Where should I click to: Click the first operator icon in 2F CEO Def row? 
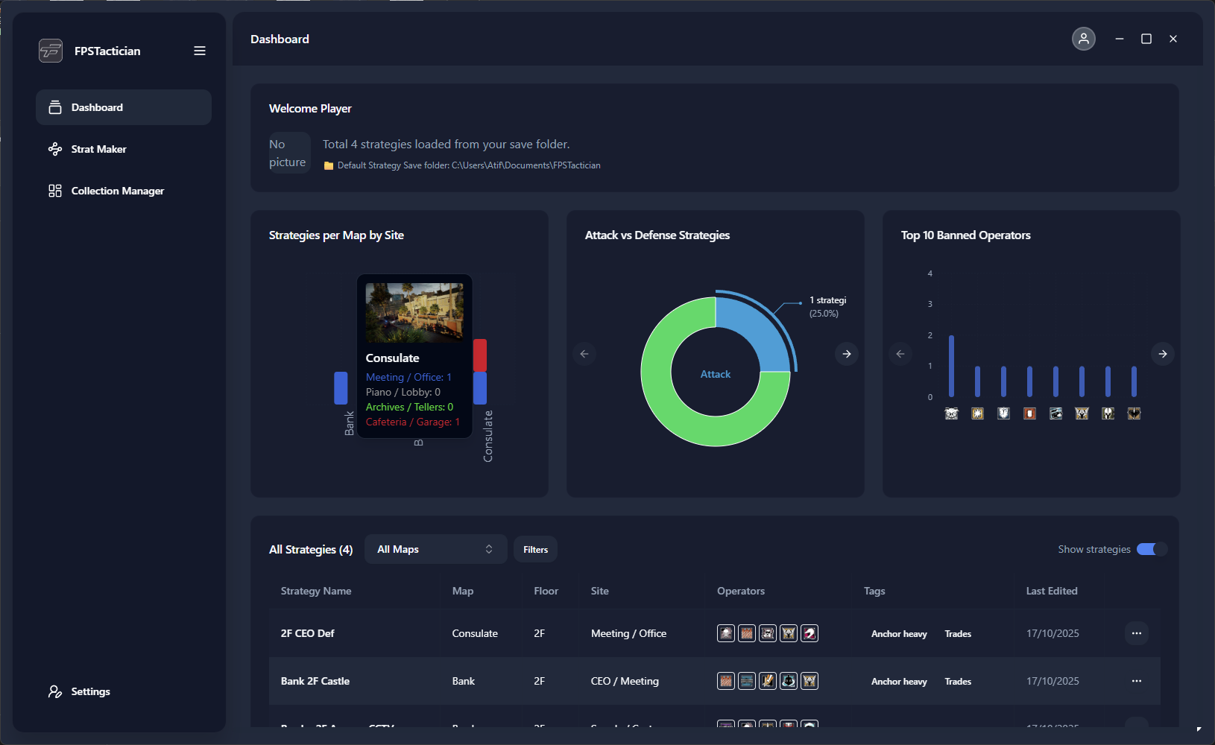[725, 633]
